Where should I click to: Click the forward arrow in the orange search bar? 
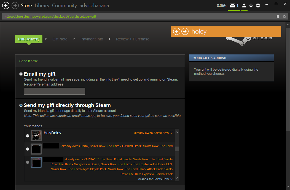[185, 31]
